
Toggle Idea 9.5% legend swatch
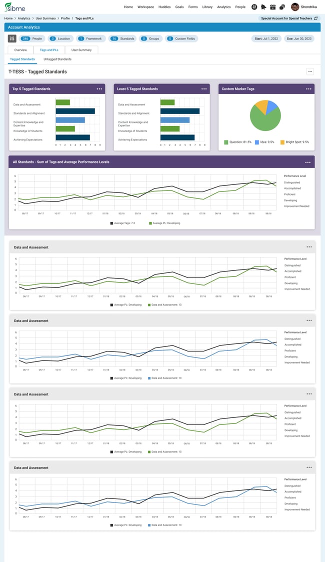pyautogui.click(x=257, y=142)
